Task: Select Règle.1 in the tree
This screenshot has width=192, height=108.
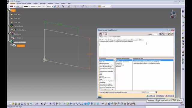Action: (19, 38)
